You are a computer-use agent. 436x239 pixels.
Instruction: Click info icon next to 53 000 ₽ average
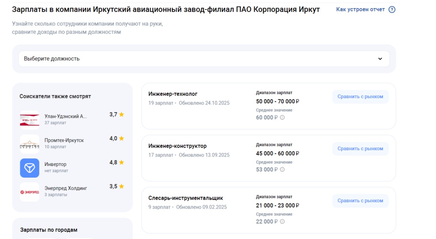(x=282, y=169)
